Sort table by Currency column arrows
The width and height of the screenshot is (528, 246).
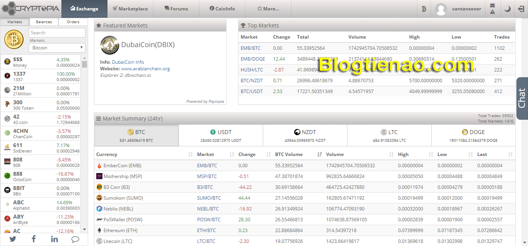[x=190, y=154]
